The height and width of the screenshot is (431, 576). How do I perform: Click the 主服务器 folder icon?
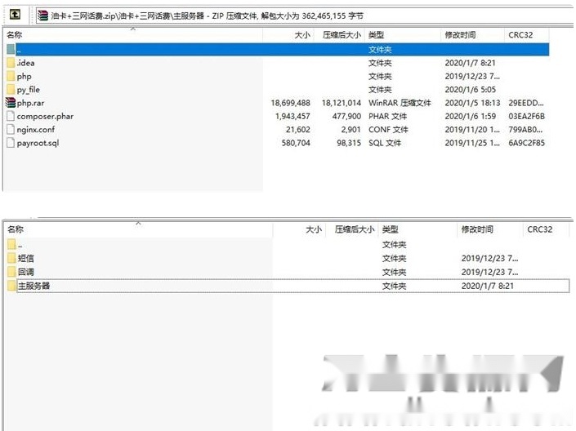[x=11, y=286]
